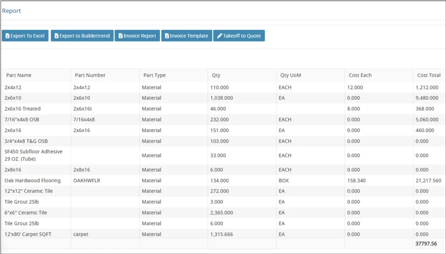Click quantity 232.000
This screenshot has height=254, width=446.
point(220,120)
